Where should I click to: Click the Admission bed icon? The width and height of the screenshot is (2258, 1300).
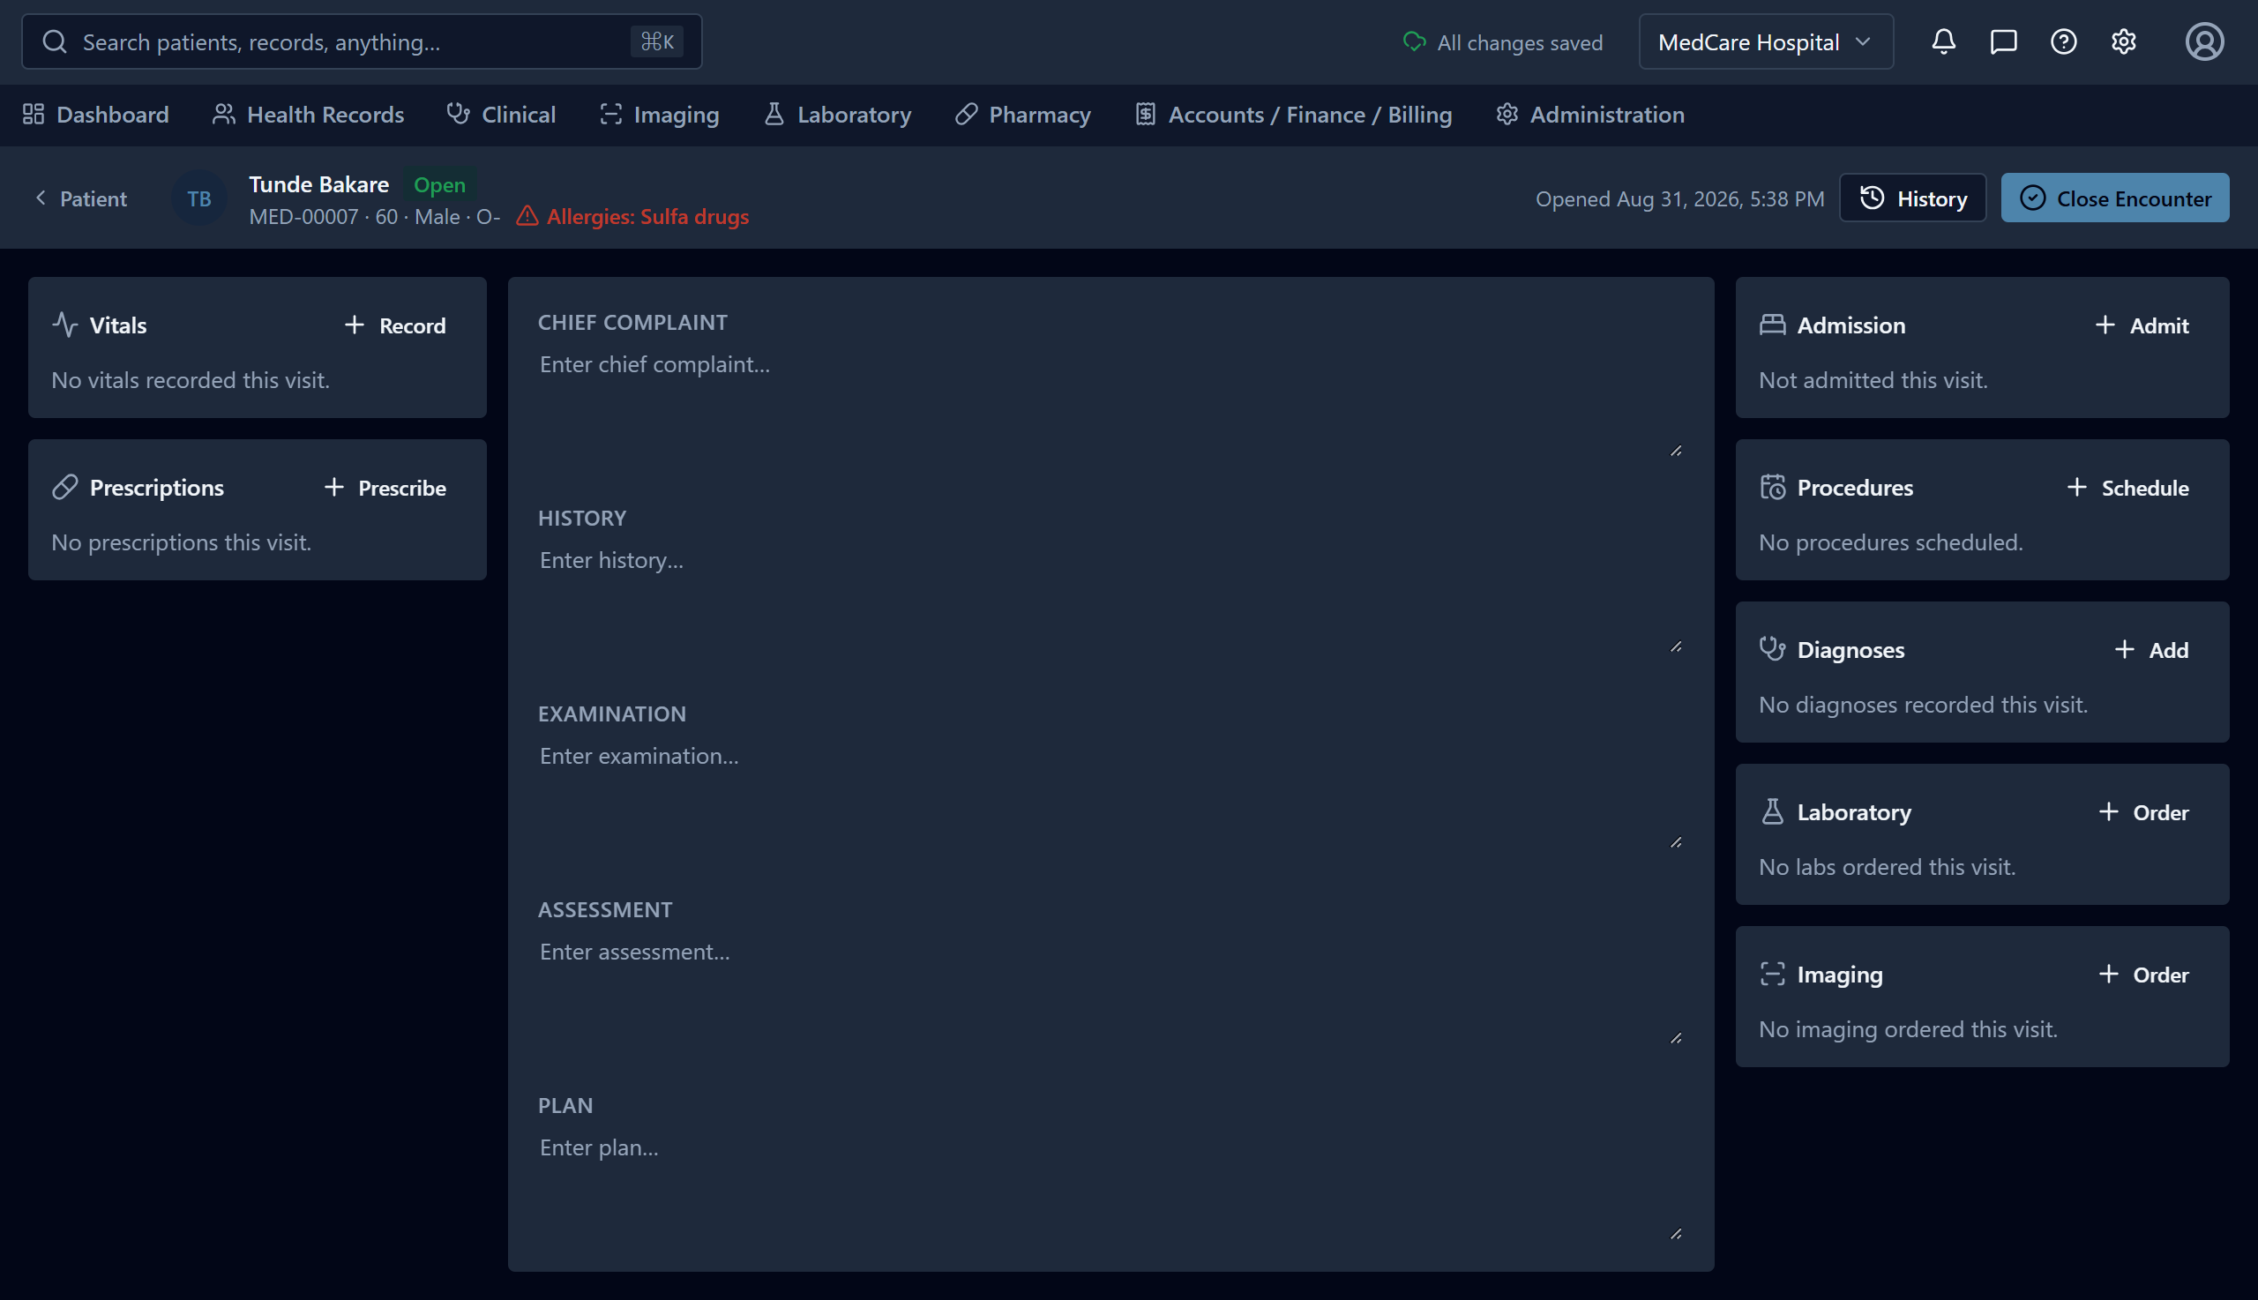pyautogui.click(x=1771, y=325)
